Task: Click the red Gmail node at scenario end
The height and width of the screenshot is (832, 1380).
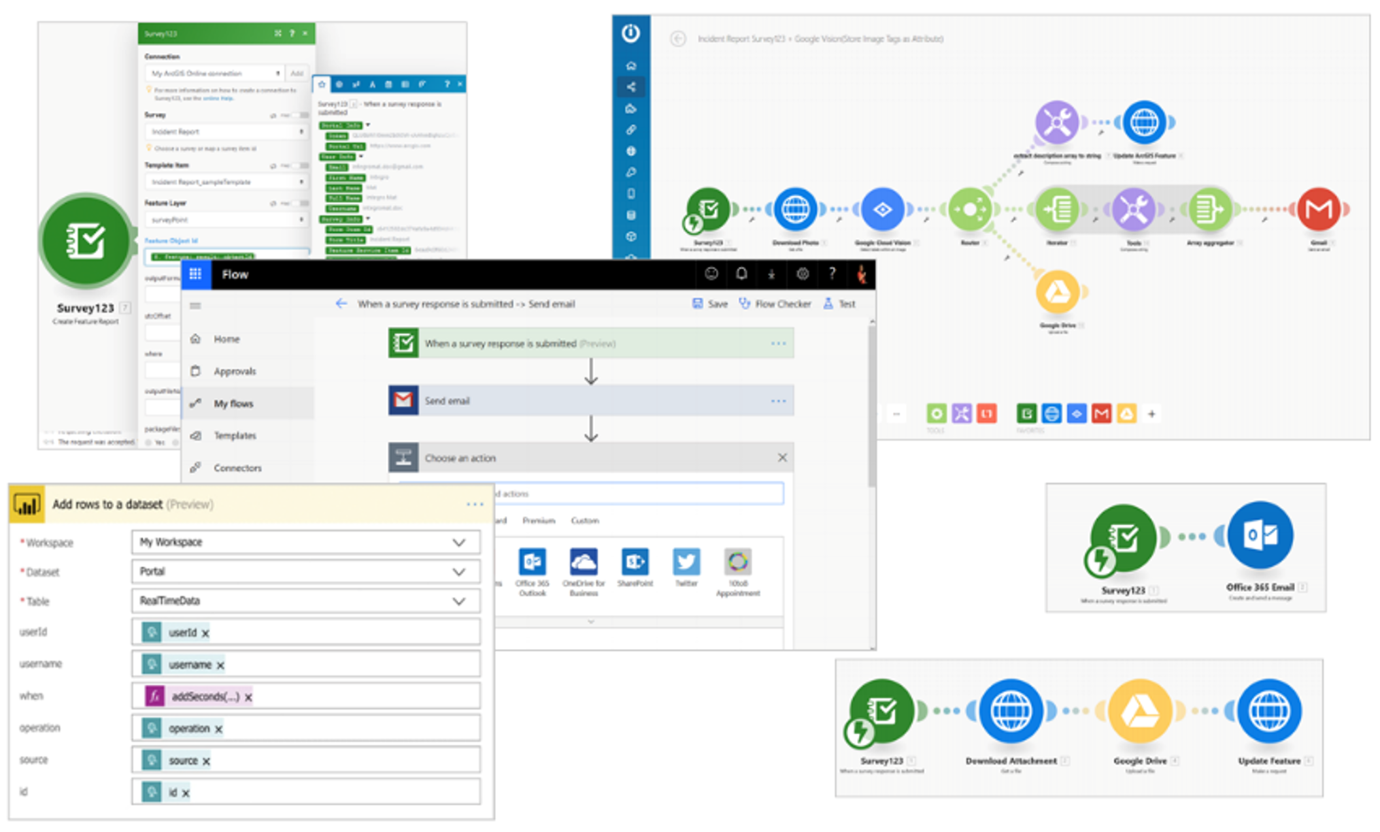Action: 1319,210
